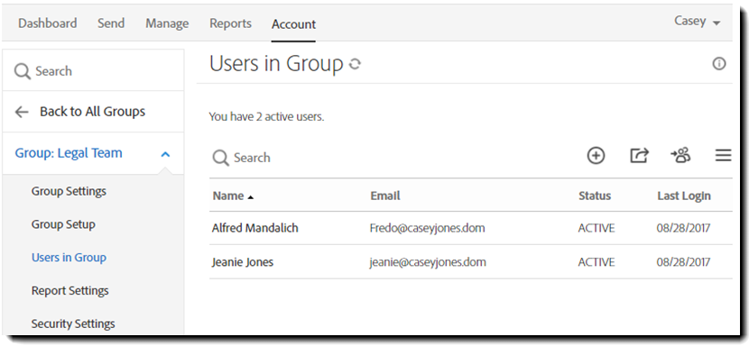749x346 pixels.
Task: Open the Casey user dropdown
Action: pos(697,22)
